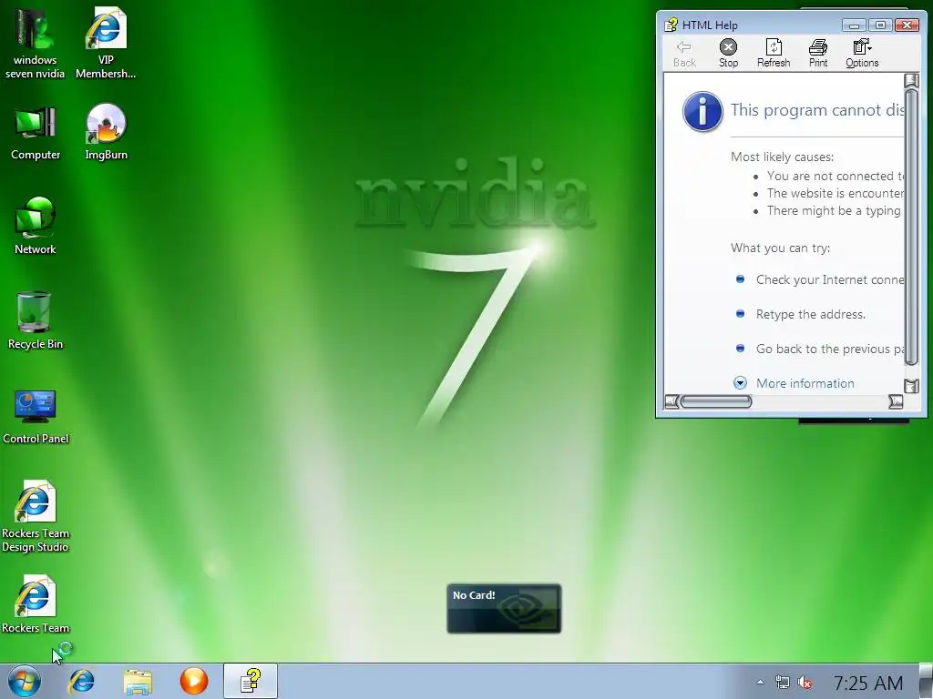Click the muted volume tray icon
Viewport: 933px width, 699px height.
[805, 683]
